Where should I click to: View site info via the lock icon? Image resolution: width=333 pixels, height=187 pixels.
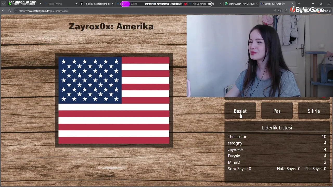click(16, 11)
